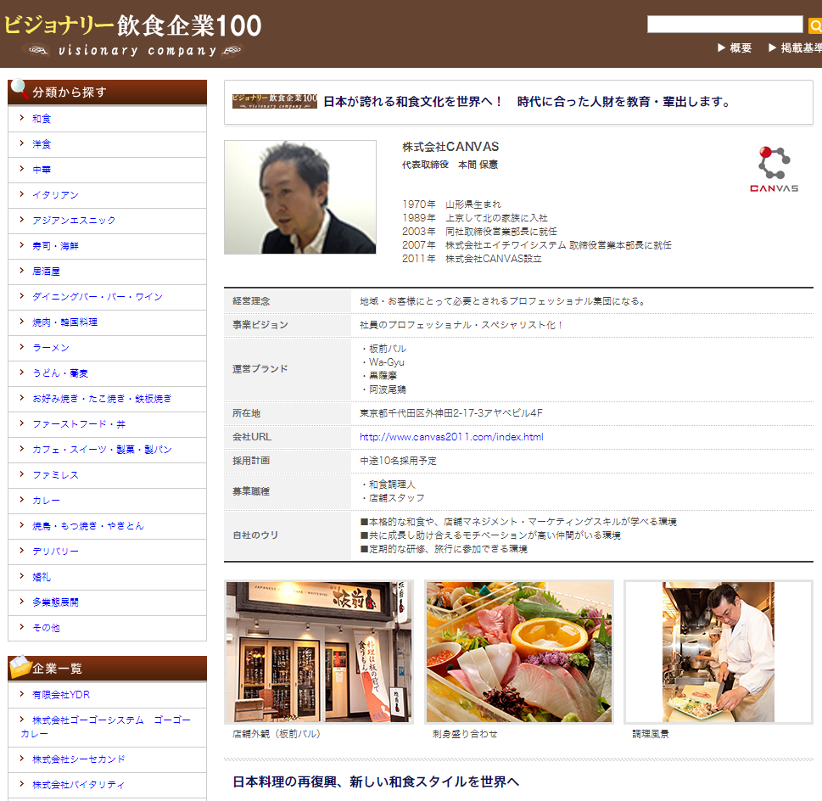Open 焼鳥・もつ焼き・やきとん category
The height and width of the screenshot is (801, 822).
(88, 526)
